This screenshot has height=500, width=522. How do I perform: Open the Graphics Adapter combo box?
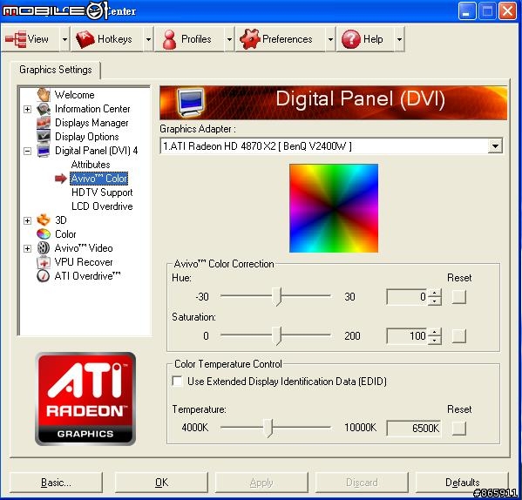(x=495, y=146)
